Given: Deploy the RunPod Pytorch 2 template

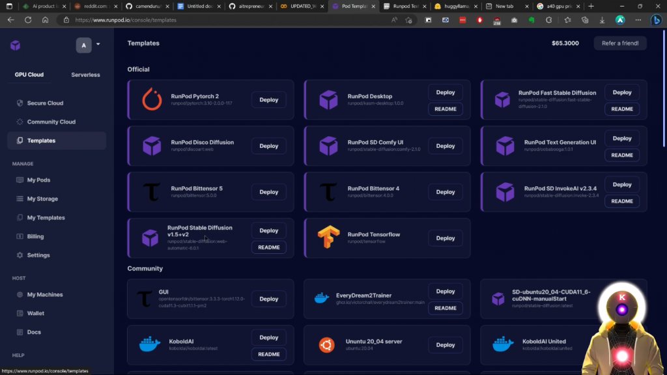Looking at the screenshot, I should 268,100.
